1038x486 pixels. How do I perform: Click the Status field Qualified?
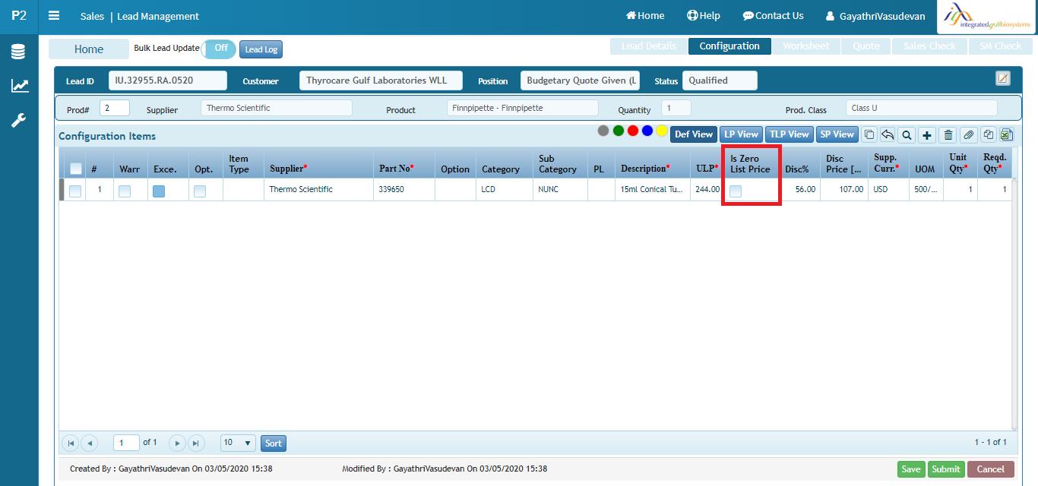(x=720, y=80)
